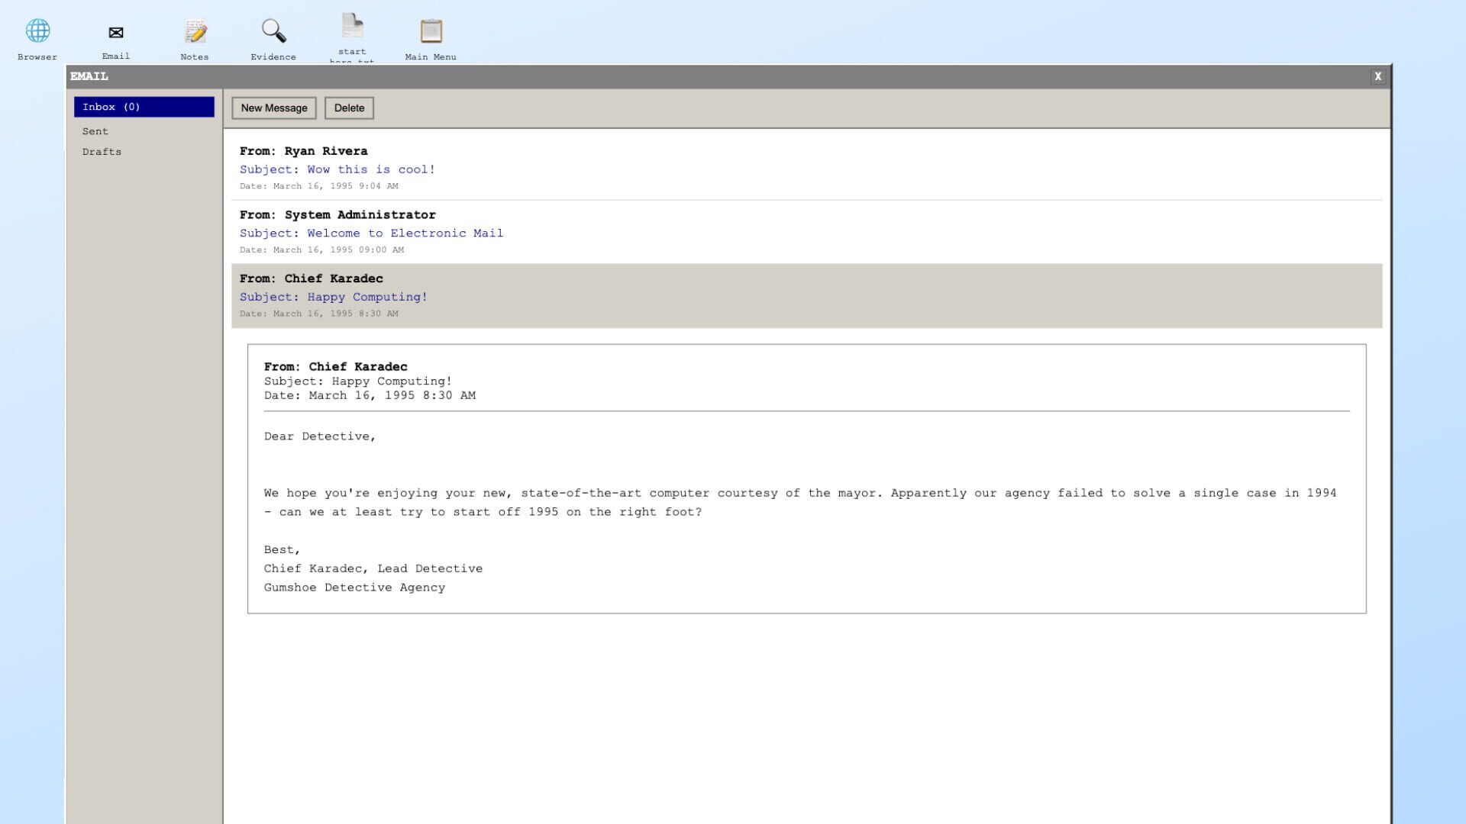Open the Notes notepad icon
The height and width of the screenshot is (824, 1466).
[x=195, y=32]
